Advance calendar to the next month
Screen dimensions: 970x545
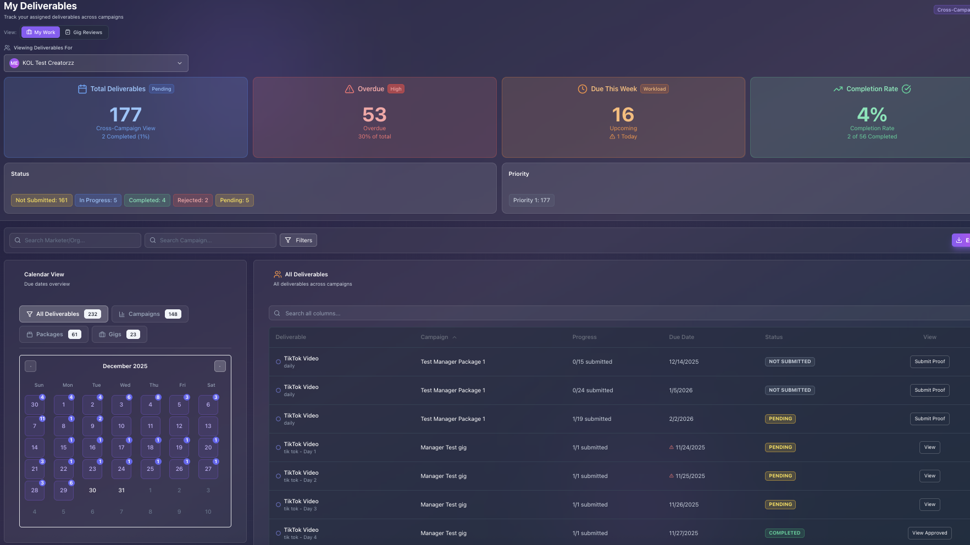tap(220, 366)
